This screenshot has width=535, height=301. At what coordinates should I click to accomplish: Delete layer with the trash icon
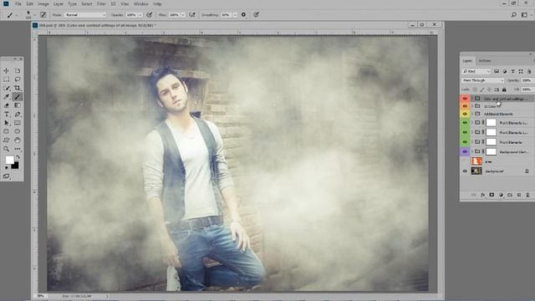coord(527,195)
